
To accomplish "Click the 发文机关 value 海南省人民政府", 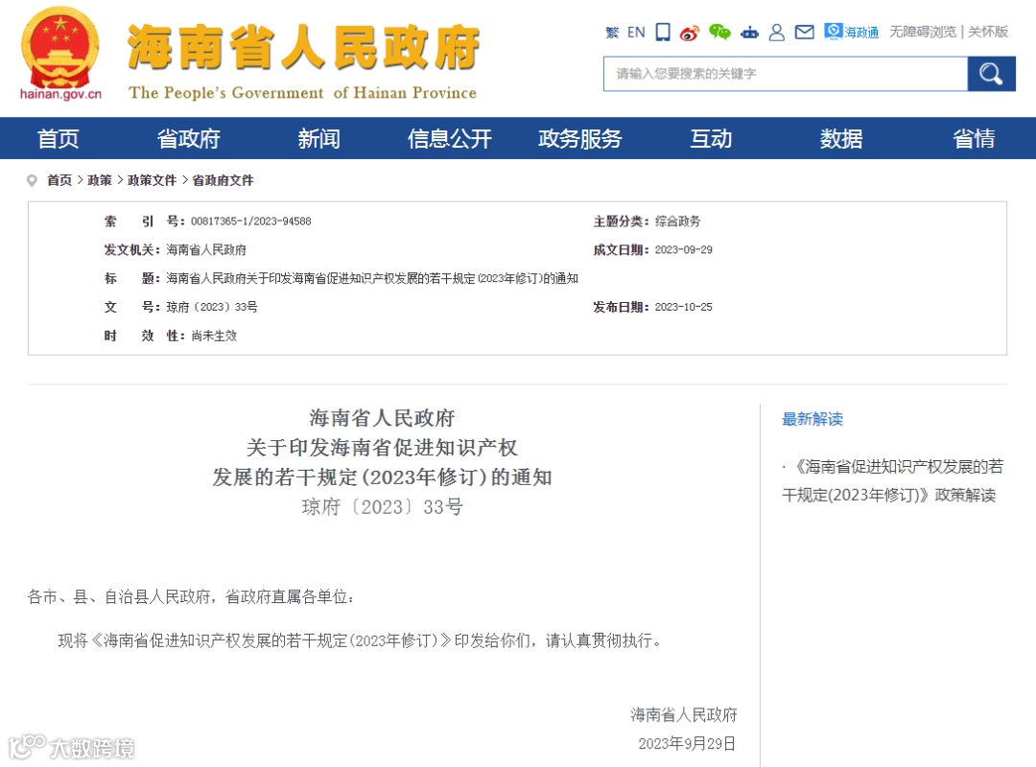I will pos(206,249).
